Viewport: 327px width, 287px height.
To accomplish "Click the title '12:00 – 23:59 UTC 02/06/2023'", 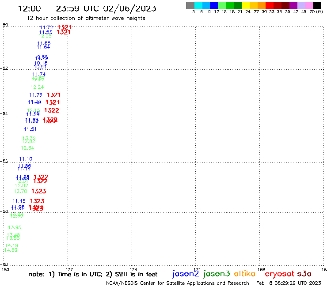I will click(87, 8).
